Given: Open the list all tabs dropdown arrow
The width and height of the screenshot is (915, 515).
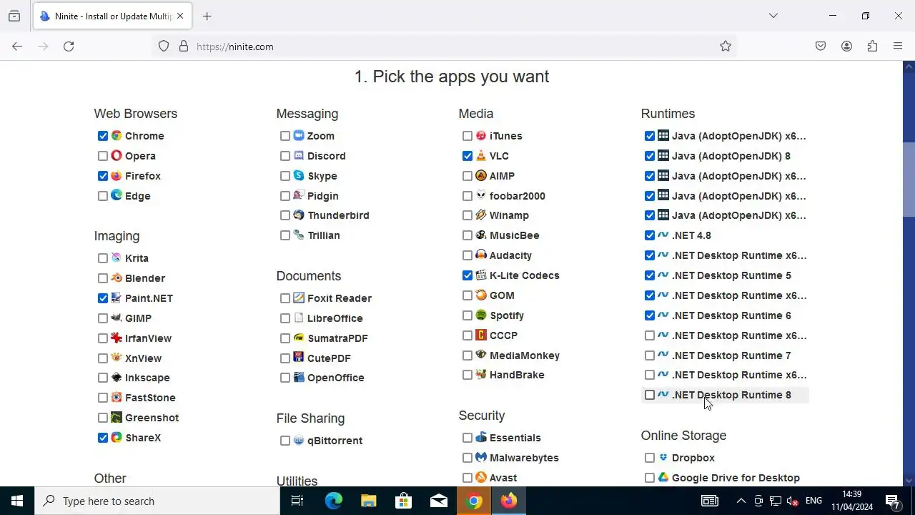Looking at the screenshot, I should tap(773, 16).
